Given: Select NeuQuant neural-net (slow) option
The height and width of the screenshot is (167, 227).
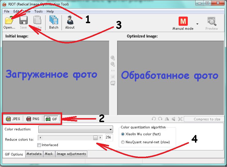Looking at the screenshot, I should pyautogui.click(x=123, y=142).
